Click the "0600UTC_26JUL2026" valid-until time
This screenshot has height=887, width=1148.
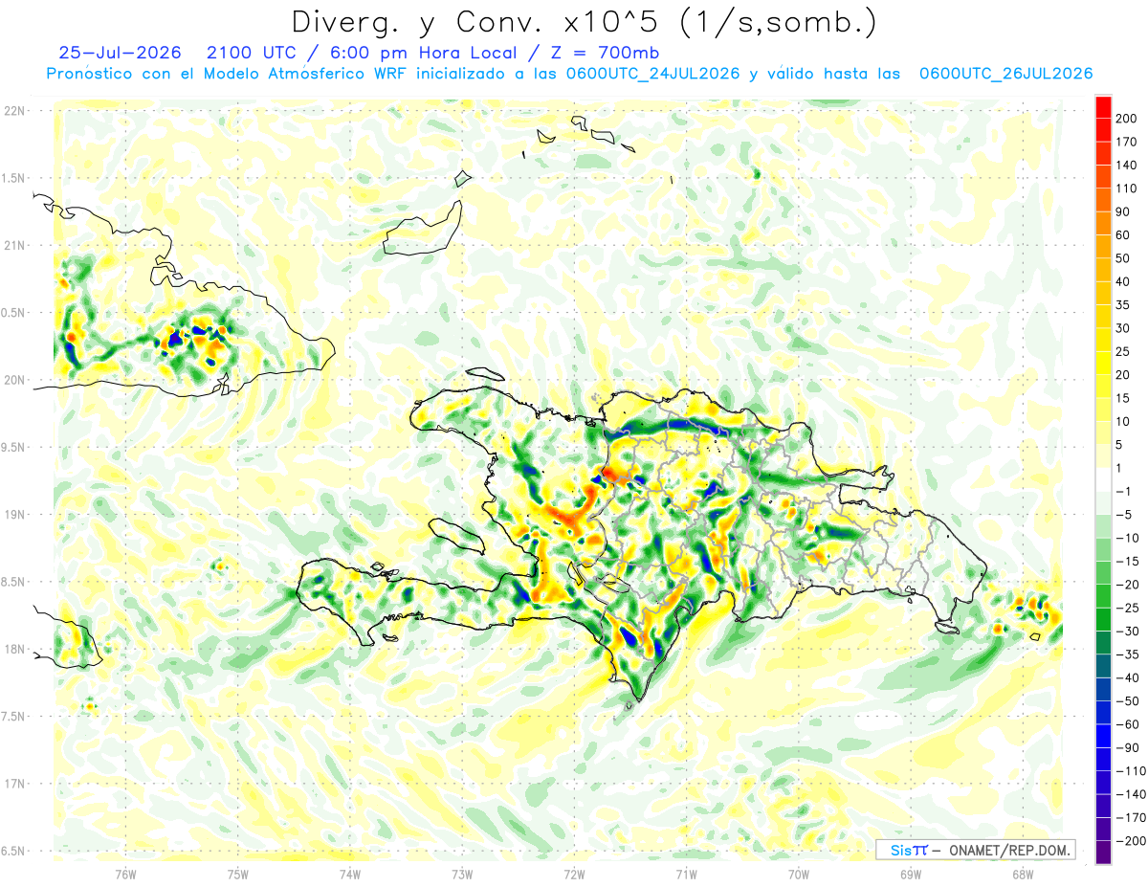pos(1005,74)
